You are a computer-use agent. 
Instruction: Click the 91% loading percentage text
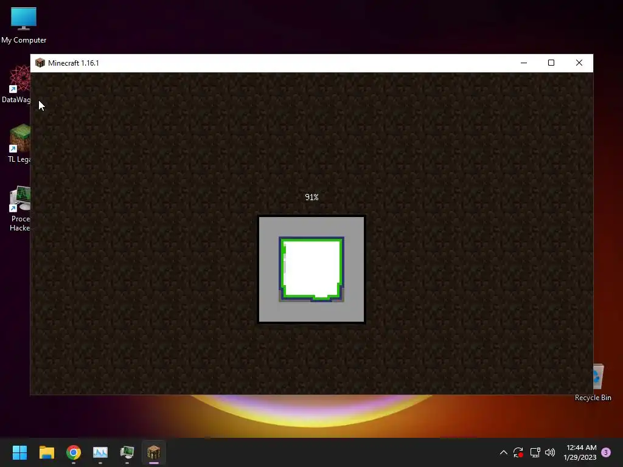click(311, 197)
